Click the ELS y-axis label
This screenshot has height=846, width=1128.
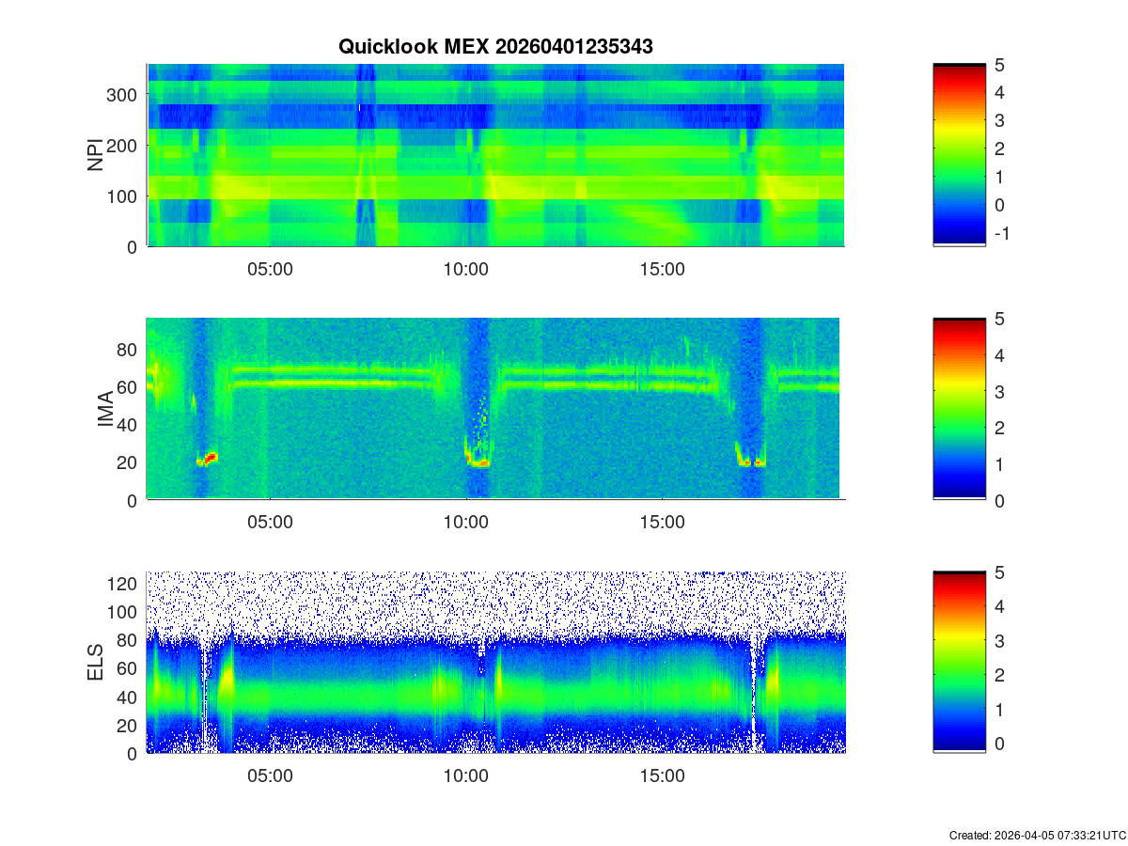tap(96, 663)
